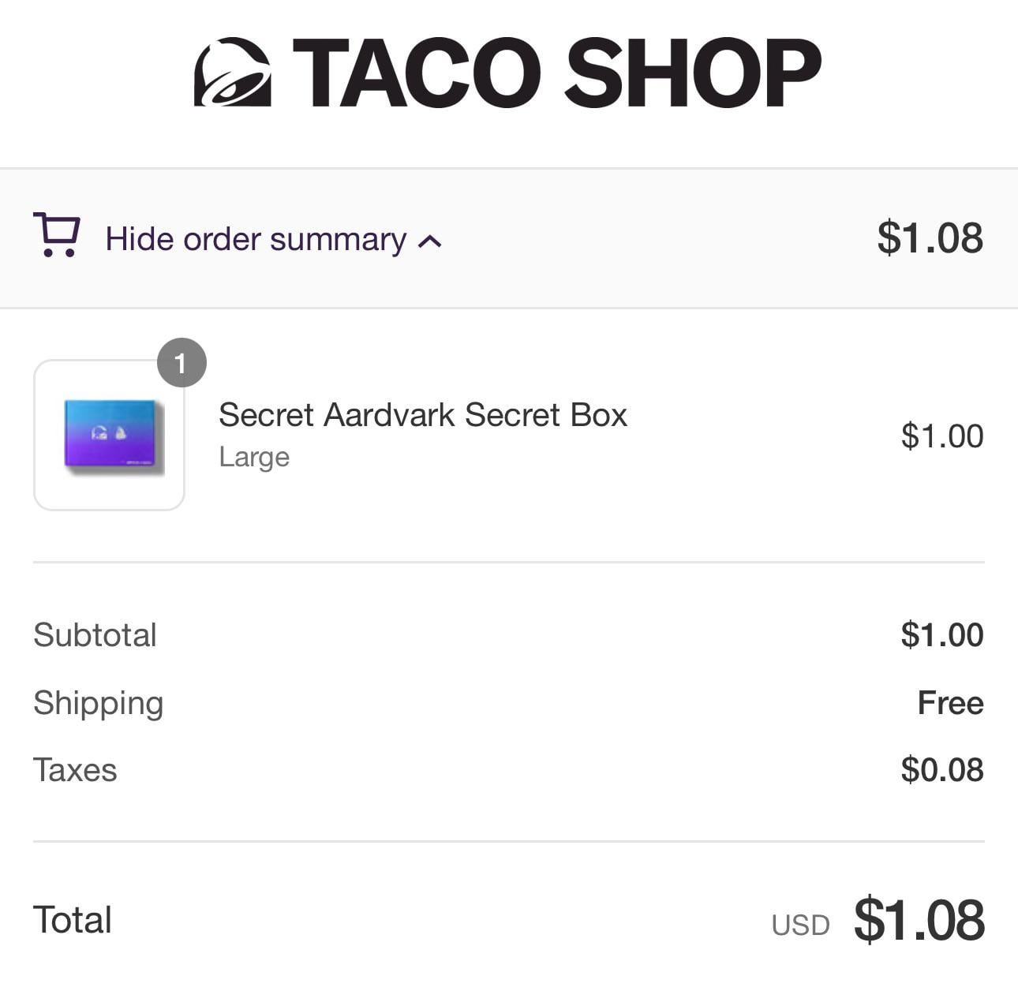Click the Taco Bell bell logo icon

point(232,72)
